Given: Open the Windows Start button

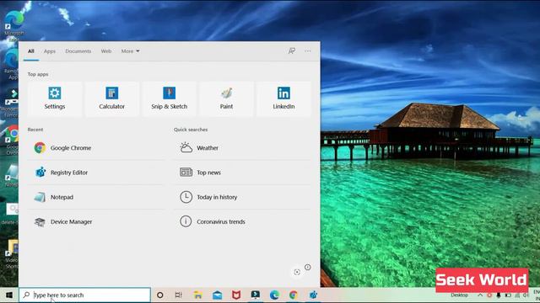Looking at the screenshot, I should point(9,295).
